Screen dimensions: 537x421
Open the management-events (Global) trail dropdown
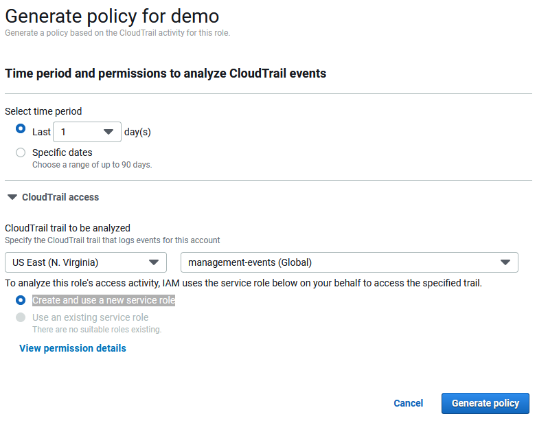350,262
